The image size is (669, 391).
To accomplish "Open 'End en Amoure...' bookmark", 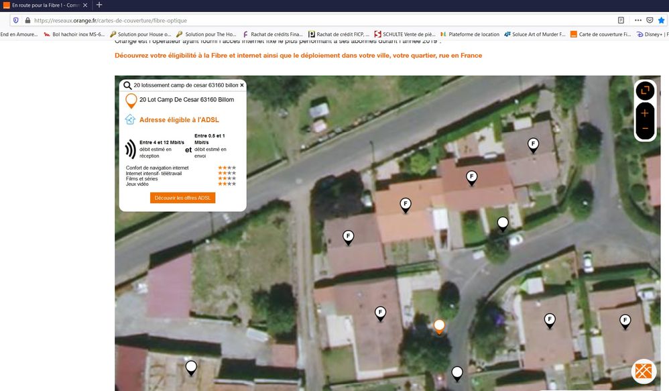I will tap(19, 34).
